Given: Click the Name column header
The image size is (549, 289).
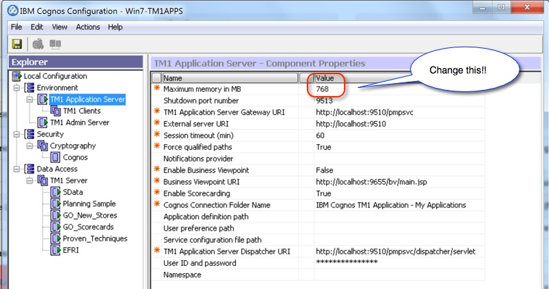Looking at the screenshot, I should point(230,78).
